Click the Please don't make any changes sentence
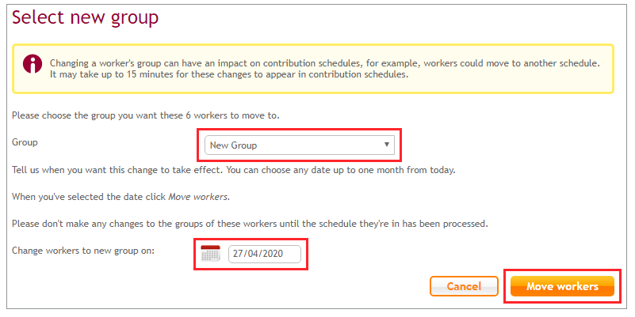This screenshot has height=317, width=635. (250, 224)
